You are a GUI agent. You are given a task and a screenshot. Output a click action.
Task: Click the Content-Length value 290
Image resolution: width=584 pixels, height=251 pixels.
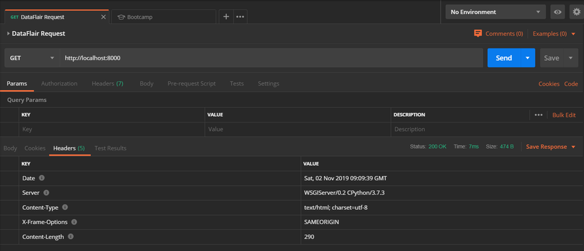coord(309,236)
